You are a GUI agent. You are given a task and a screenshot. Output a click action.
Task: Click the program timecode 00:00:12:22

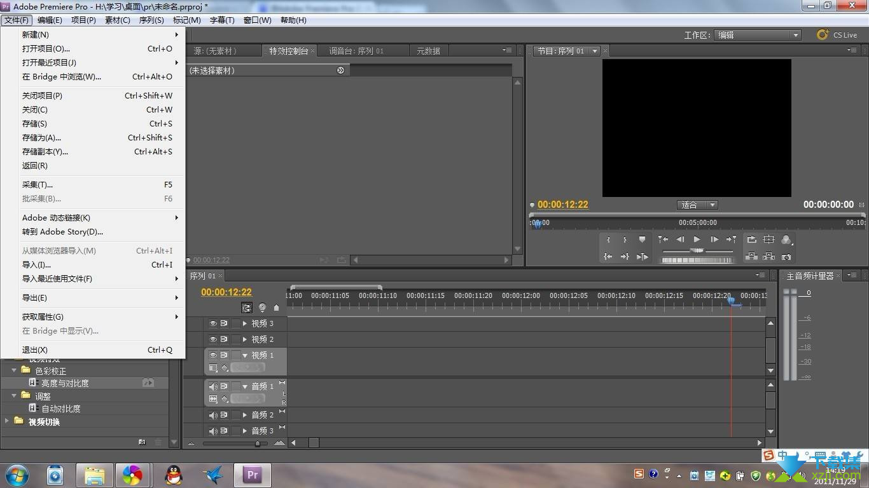tap(563, 205)
